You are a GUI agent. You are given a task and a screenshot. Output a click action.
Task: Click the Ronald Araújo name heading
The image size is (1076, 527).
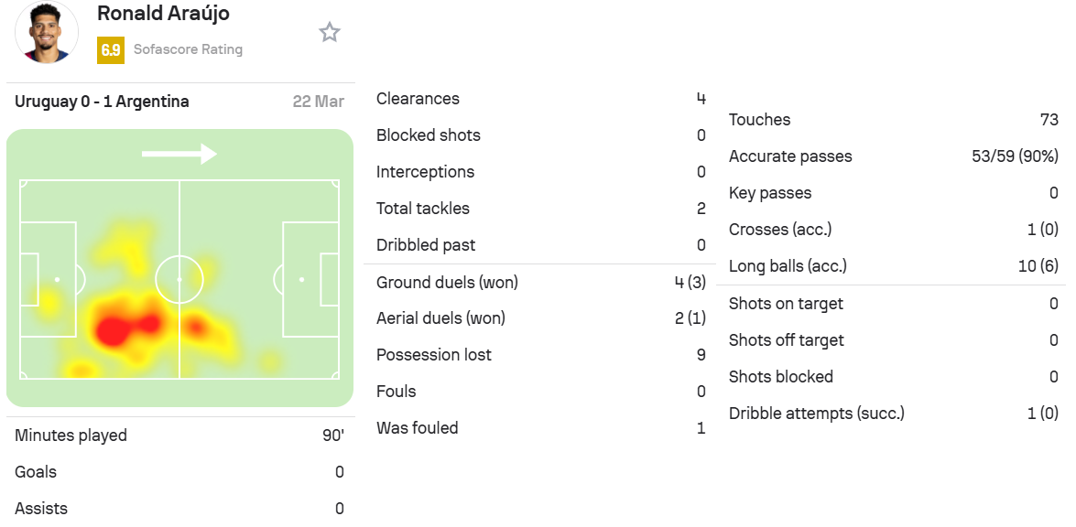(x=163, y=13)
